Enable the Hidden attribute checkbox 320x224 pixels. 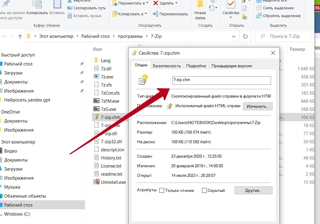point(204,190)
